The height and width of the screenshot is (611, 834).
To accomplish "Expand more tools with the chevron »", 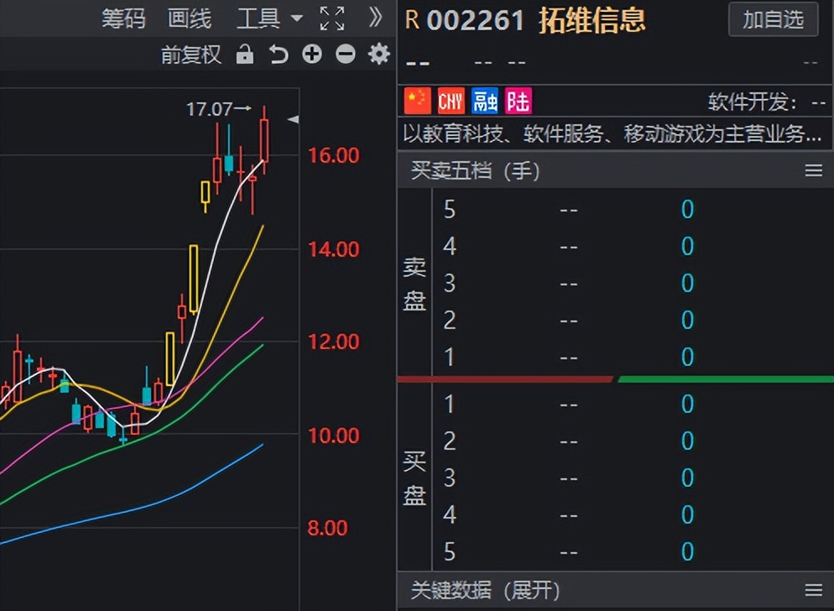I will pyautogui.click(x=375, y=18).
